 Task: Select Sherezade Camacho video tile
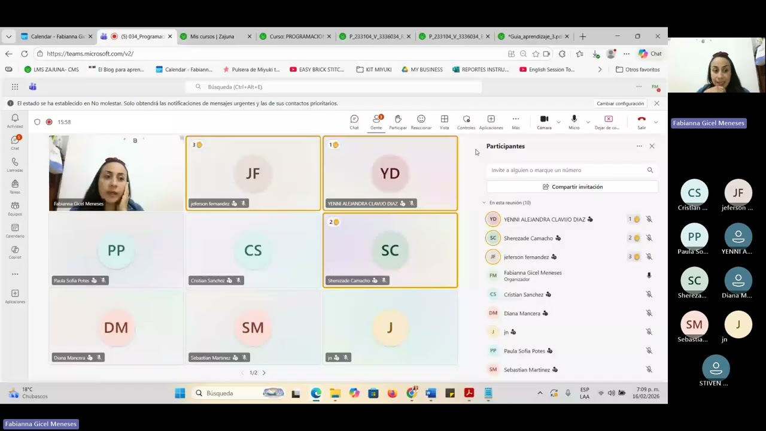[x=390, y=250]
